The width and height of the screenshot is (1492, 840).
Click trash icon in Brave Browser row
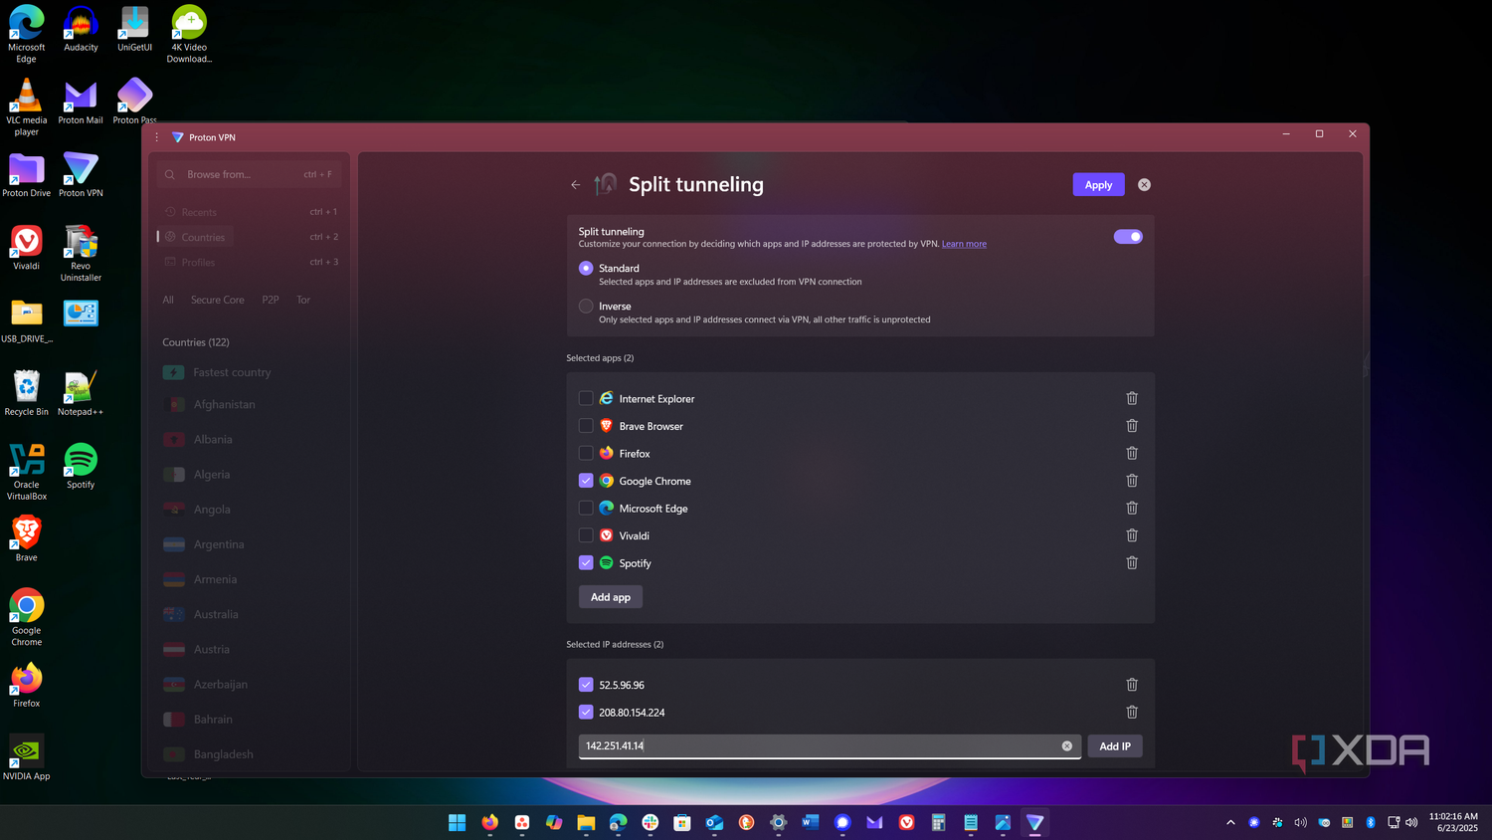[x=1132, y=426]
